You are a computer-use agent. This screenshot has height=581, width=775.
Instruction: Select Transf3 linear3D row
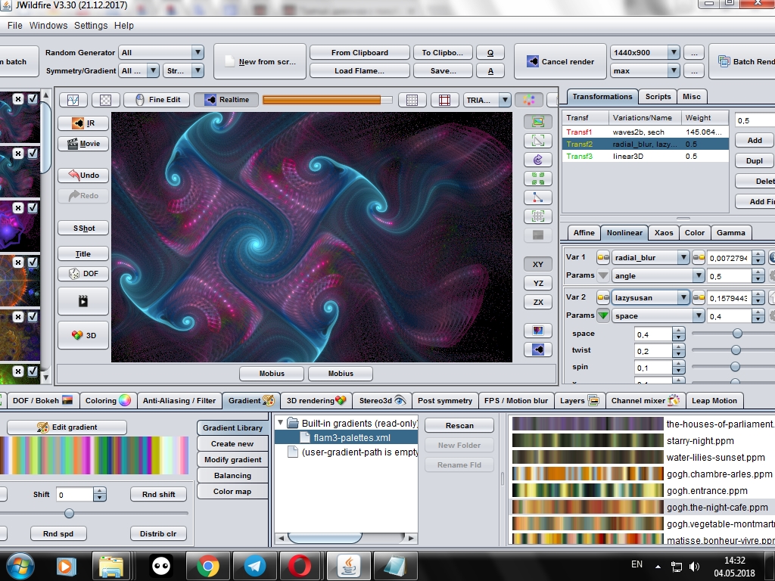click(x=645, y=156)
